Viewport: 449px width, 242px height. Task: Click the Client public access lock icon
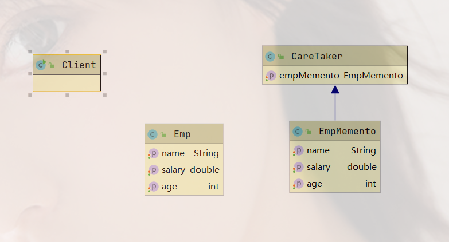tap(52, 65)
